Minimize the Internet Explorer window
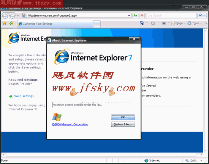209x164 pixels. [186, 7]
